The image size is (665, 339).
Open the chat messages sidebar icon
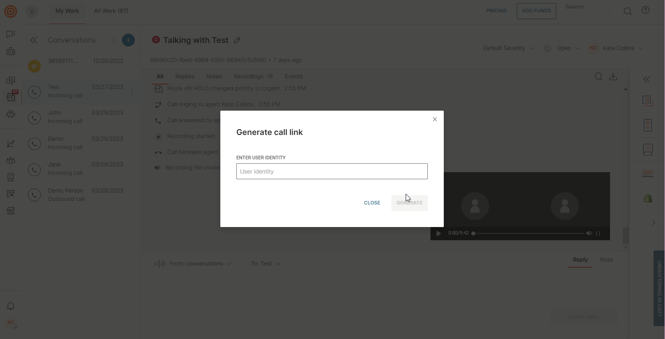point(11,34)
